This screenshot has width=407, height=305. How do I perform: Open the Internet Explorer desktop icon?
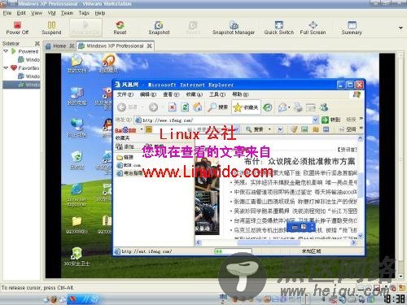(x=77, y=194)
